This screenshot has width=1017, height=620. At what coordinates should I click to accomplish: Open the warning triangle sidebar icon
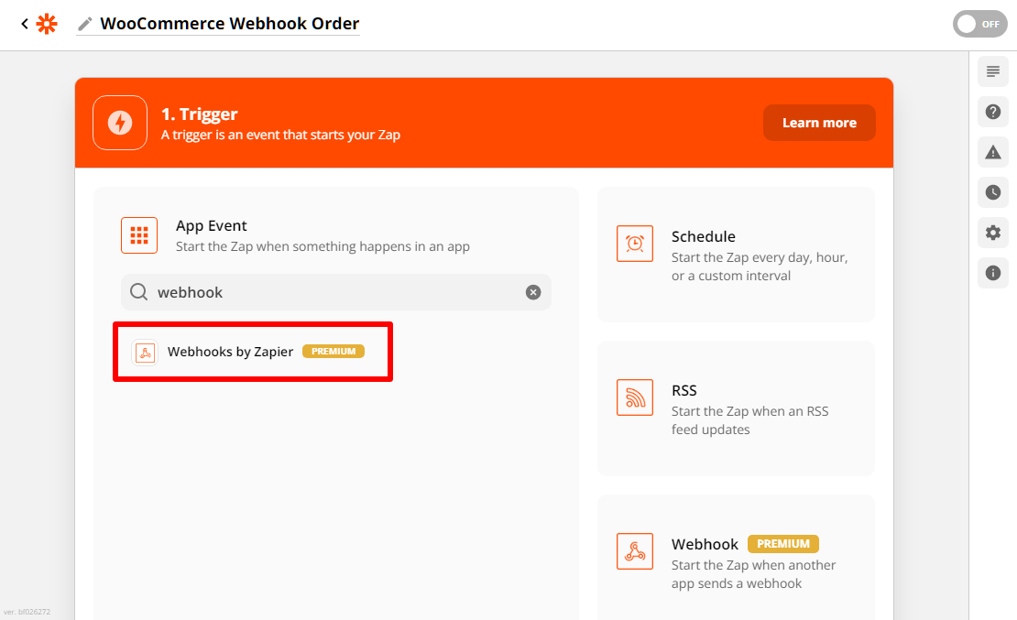click(993, 152)
